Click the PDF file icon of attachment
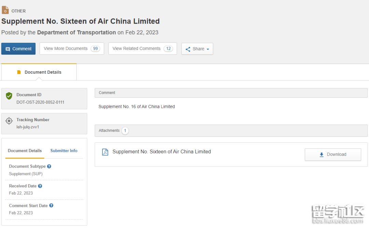369x228 pixels. [105, 152]
